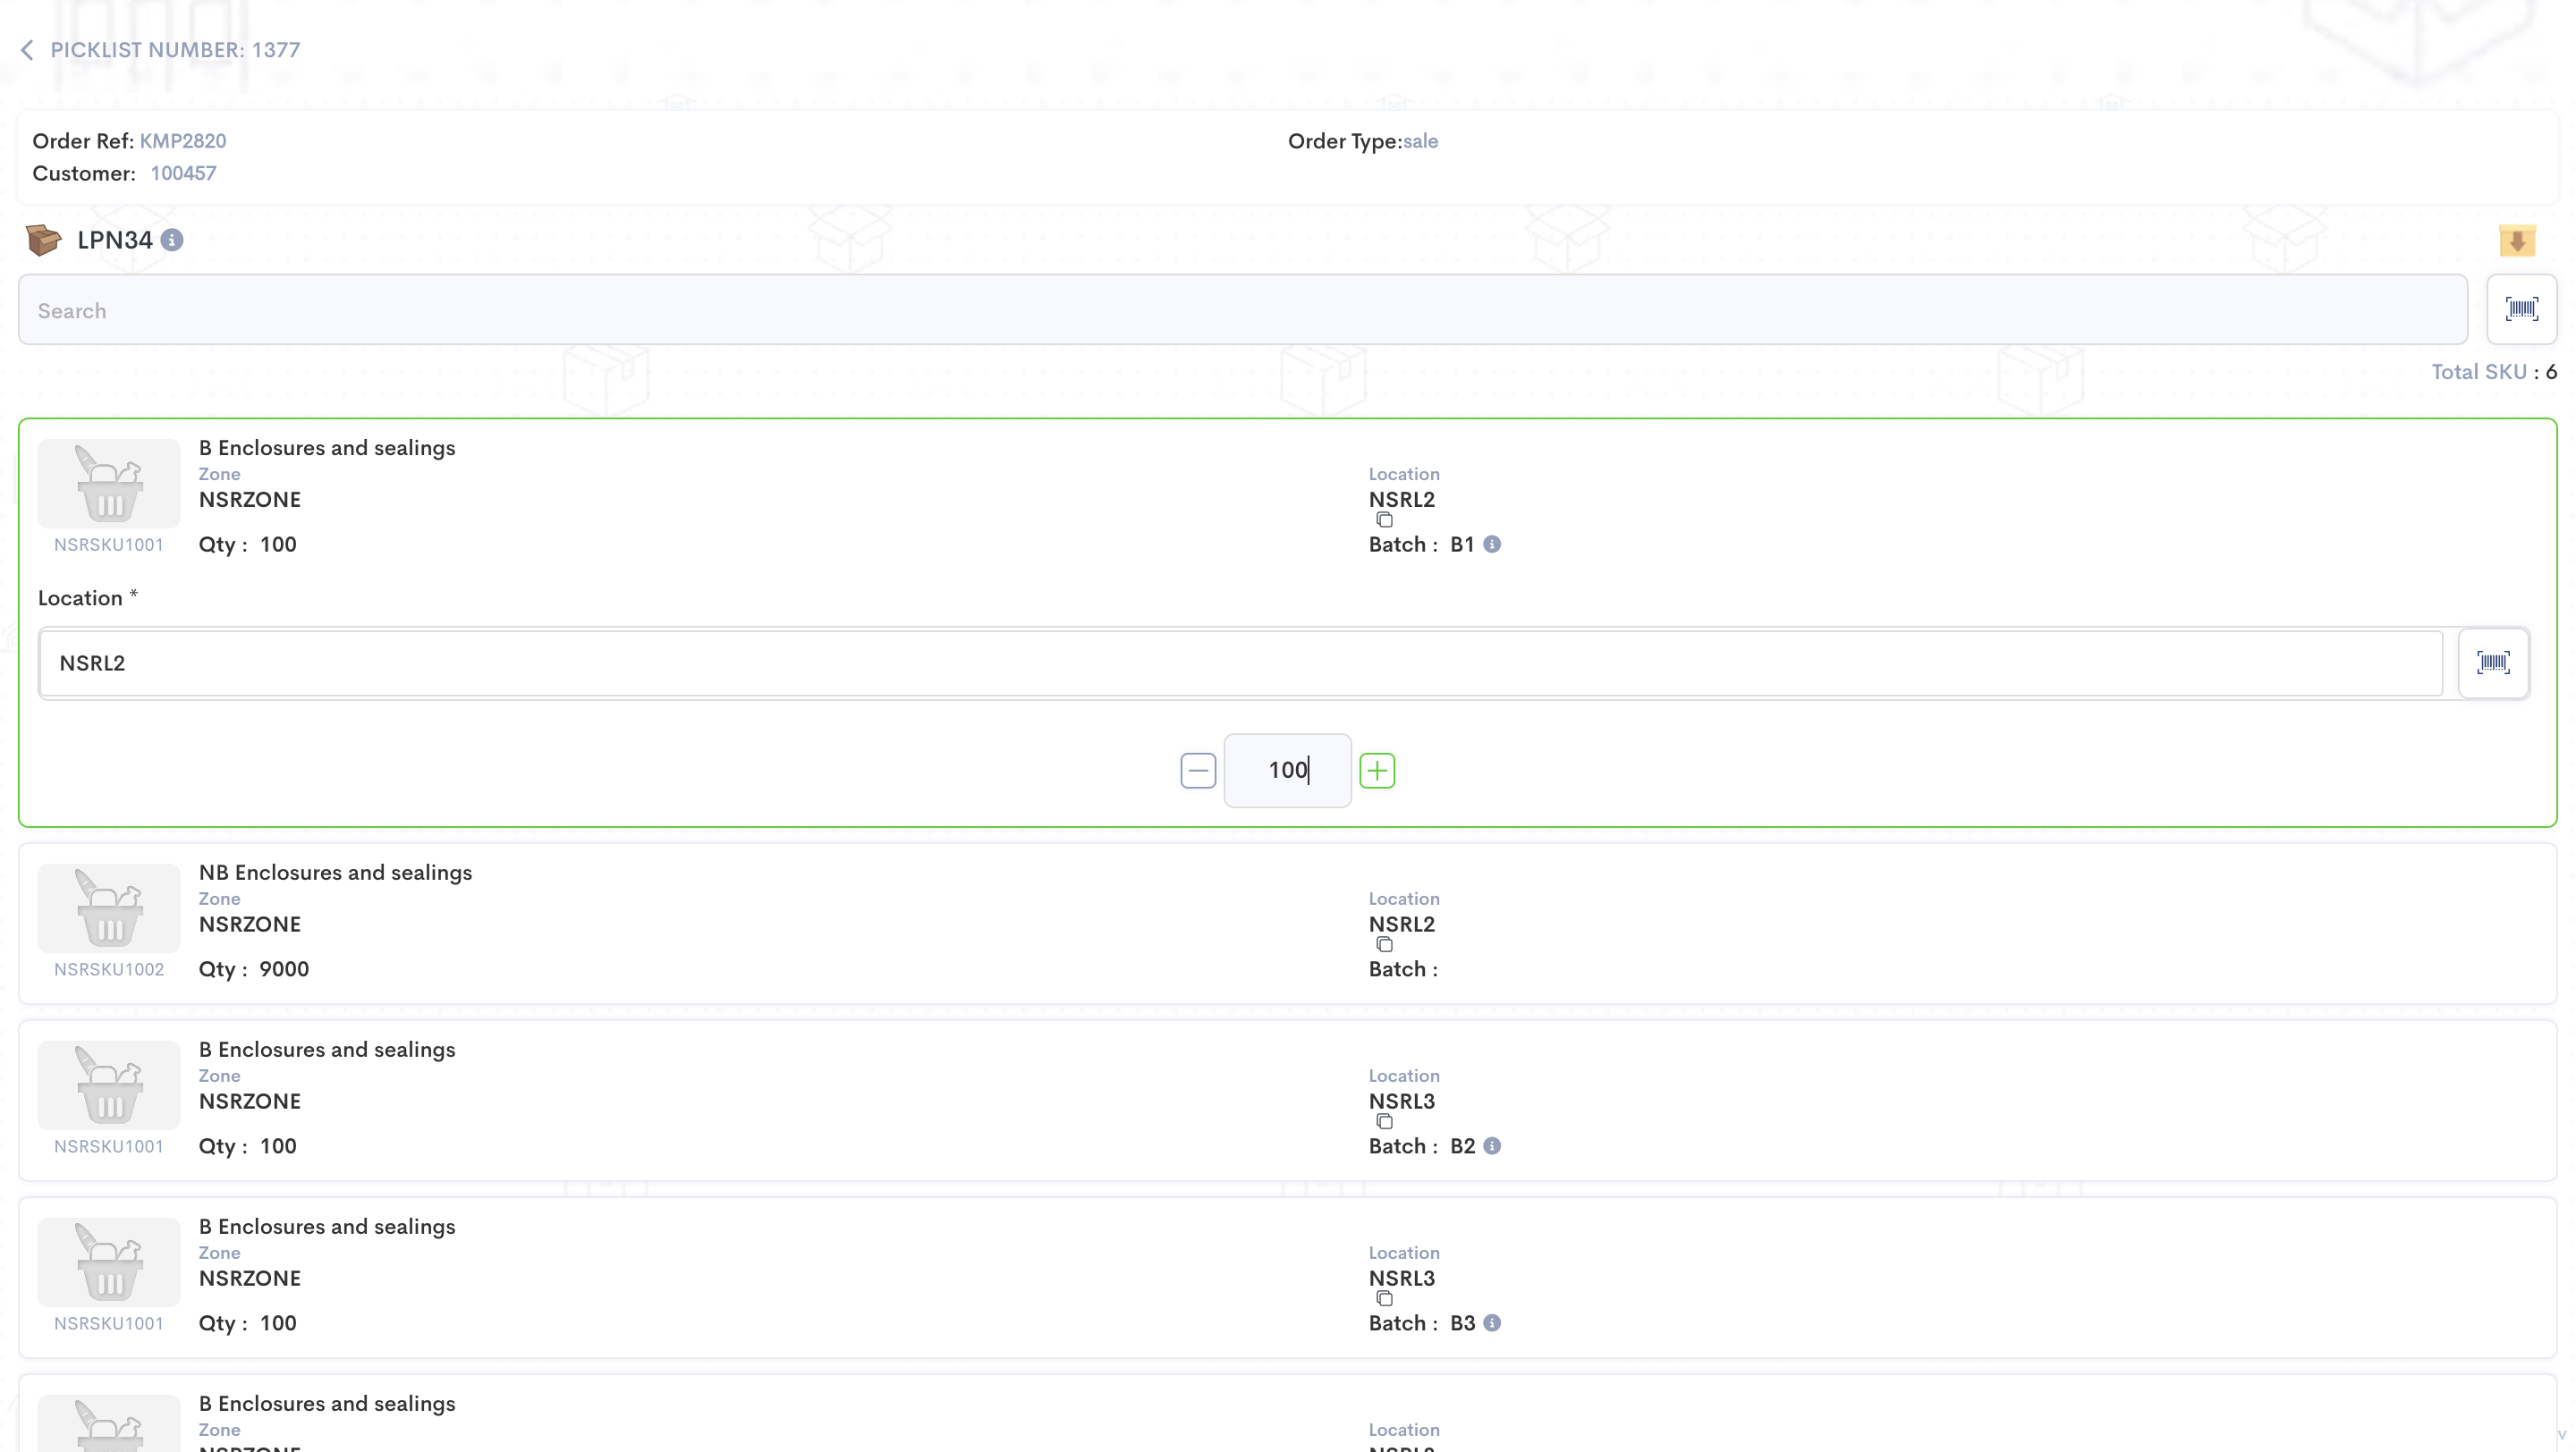Click barcode scanner beside Search field
Screen dimensions: 2576x1452
pos(2521,309)
